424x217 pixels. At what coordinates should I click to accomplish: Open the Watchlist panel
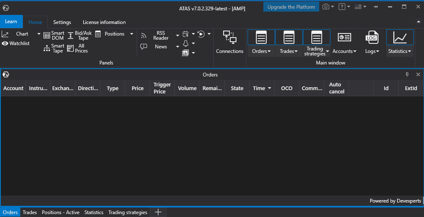[x=16, y=43]
